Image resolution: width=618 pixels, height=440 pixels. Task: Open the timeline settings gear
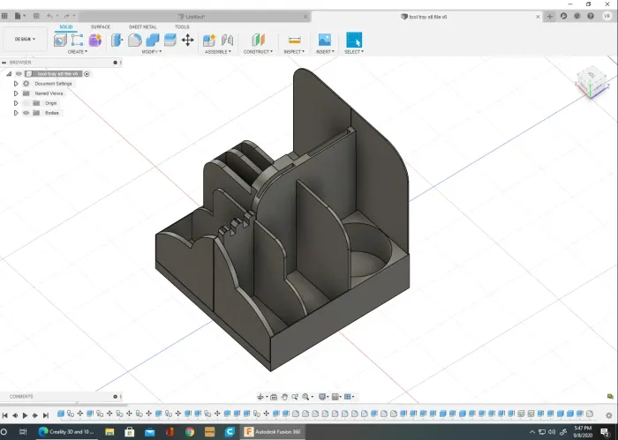pyautogui.click(x=609, y=415)
